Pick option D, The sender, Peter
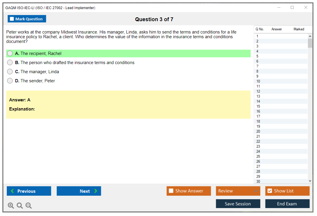 pos(10,81)
